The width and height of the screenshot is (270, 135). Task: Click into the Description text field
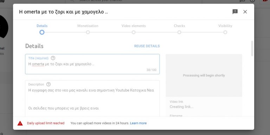[92, 99]
